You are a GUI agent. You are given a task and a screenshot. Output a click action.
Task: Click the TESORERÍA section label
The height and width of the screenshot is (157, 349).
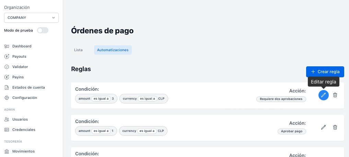[13, 142]
